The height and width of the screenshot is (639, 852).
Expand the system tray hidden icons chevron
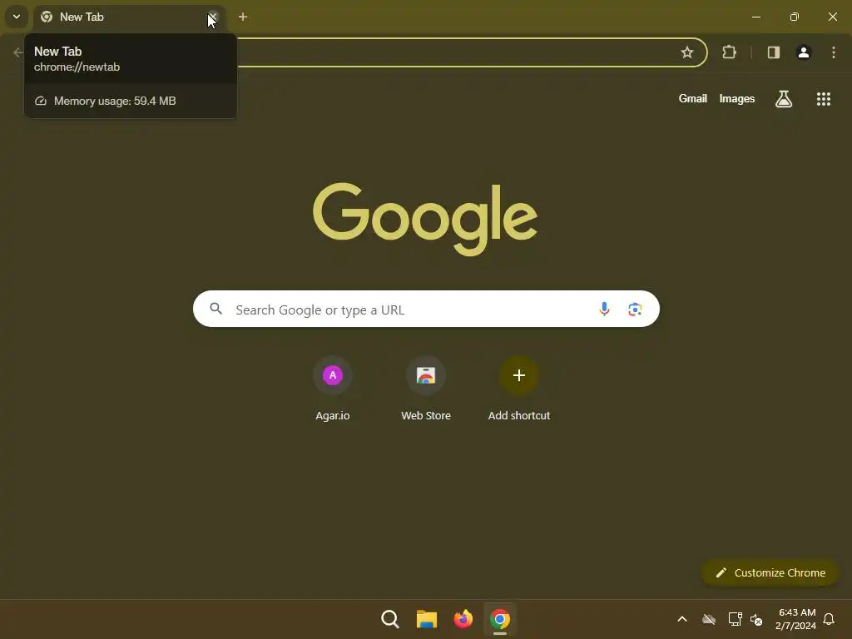tap(682, 619)
